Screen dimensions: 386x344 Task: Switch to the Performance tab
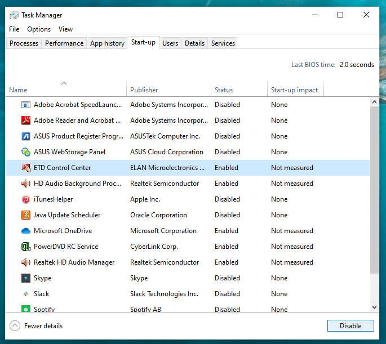pyautogui.click(x=64, y=43)
